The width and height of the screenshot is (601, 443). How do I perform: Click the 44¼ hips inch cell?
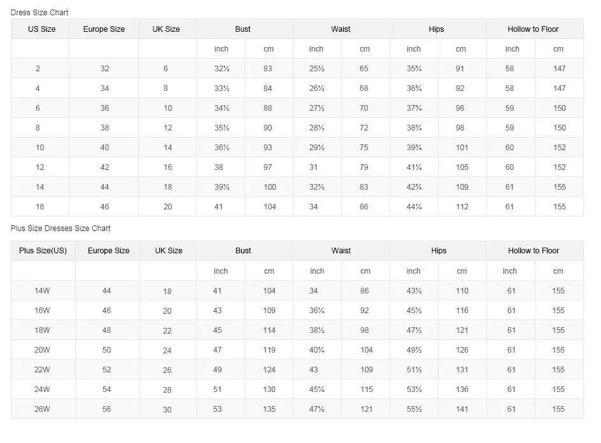pos(414,207)
